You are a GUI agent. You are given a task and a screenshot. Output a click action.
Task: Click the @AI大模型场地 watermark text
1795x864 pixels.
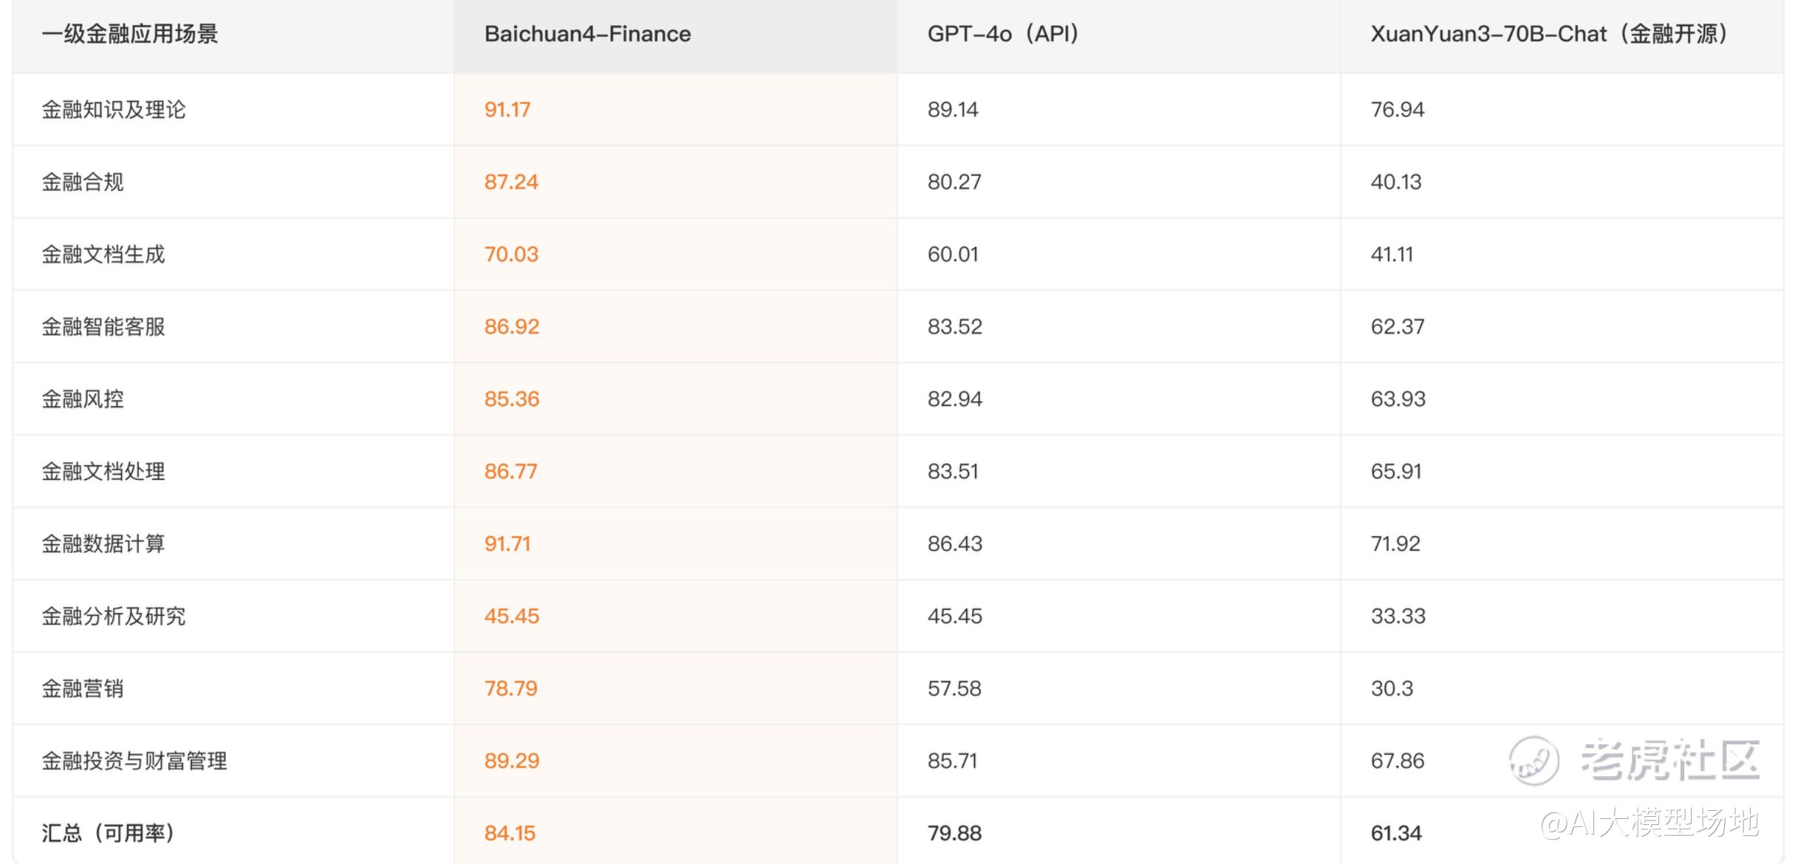(1649, 823)
